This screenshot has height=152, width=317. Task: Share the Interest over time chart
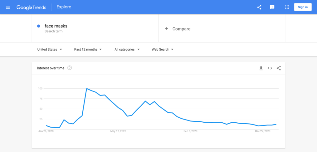(279, 68)
